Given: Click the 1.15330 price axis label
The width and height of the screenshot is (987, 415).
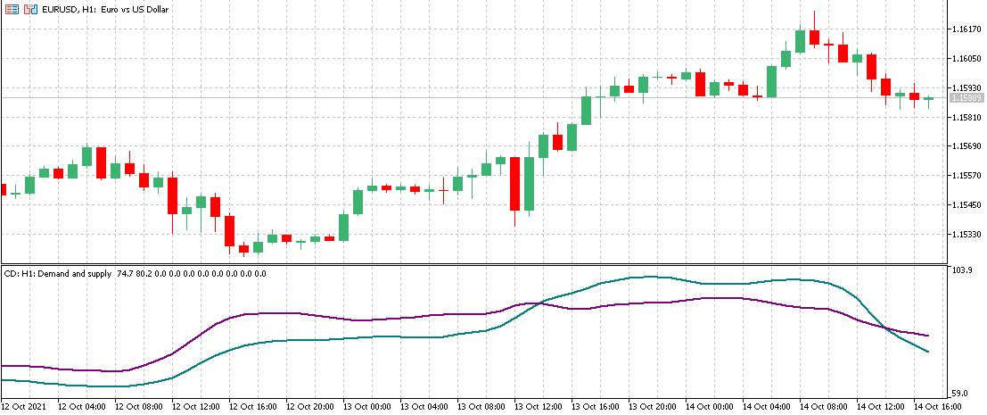Looking at the screenshot, I should pos(966,235).
